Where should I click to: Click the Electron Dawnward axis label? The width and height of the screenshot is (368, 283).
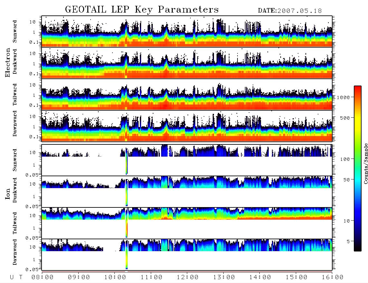(15, 123)
